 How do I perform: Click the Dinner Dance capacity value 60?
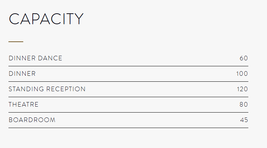click(x=244, y=58)
